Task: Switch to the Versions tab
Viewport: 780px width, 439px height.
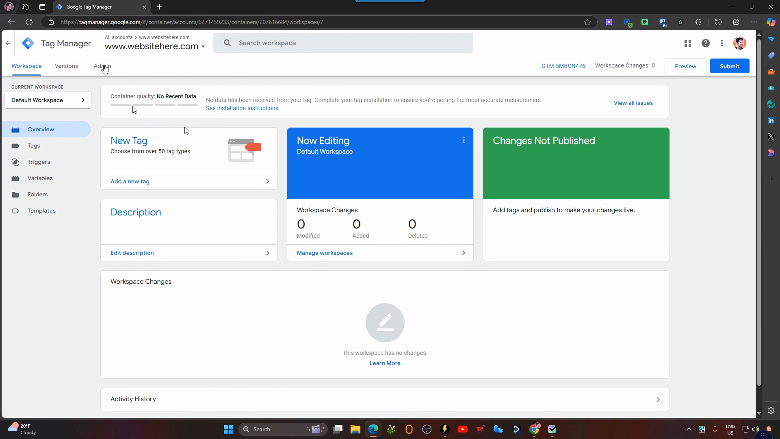Action: pos(66,66)
